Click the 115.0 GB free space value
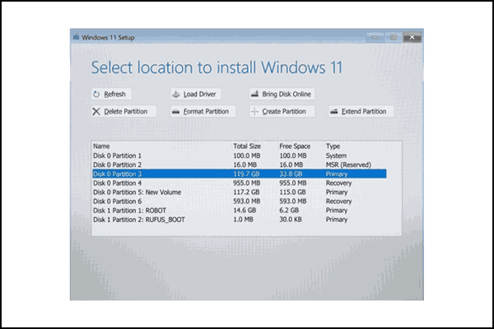This screenshot has width=494, height=329. (x=292, y=192)
